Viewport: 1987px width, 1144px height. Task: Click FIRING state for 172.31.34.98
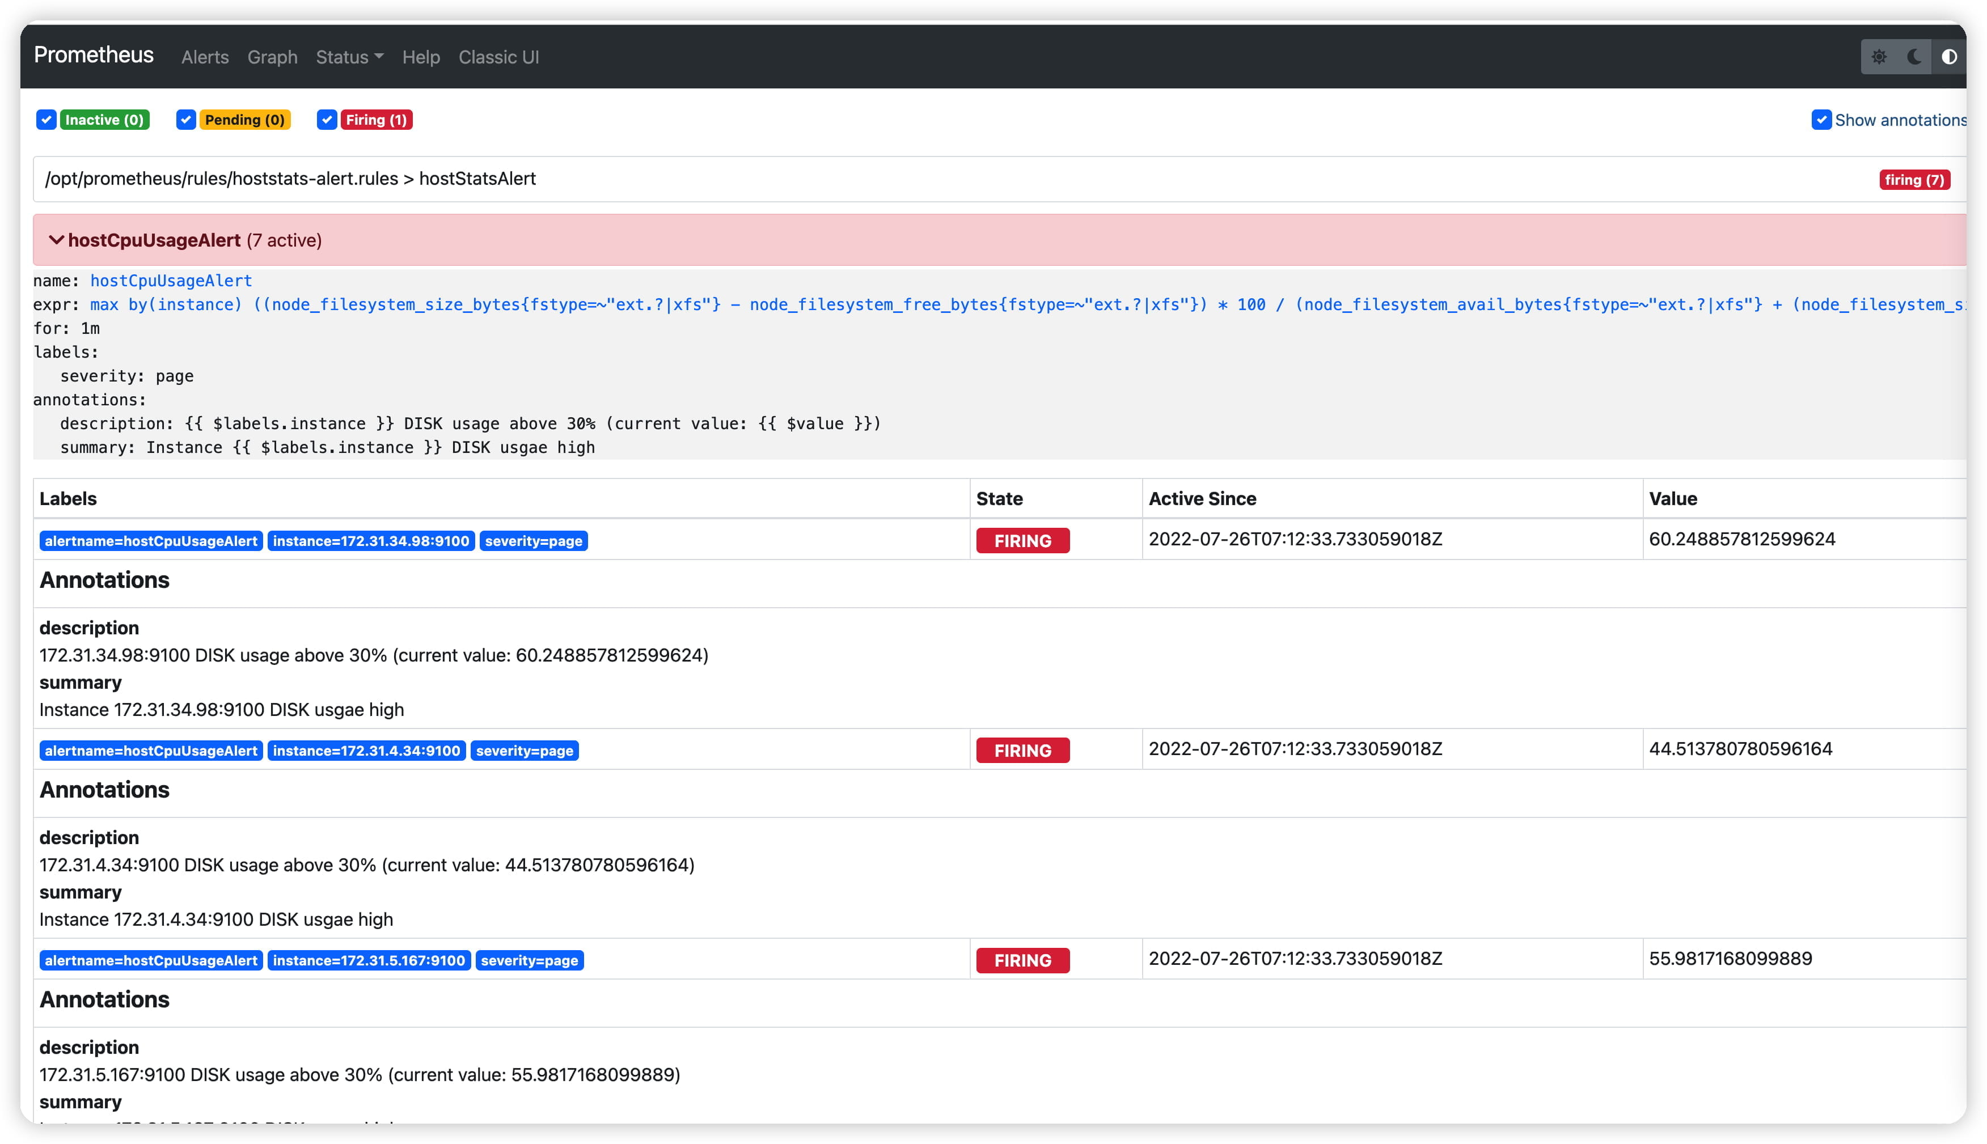1023,541
